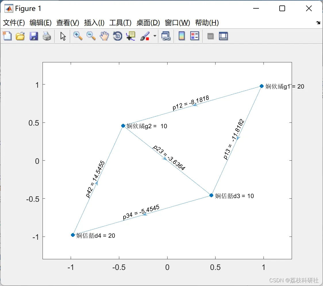This screenshot has height=286, width=323.
Task: Open the Brush color dropdown arrow
Action: point(155,36)
